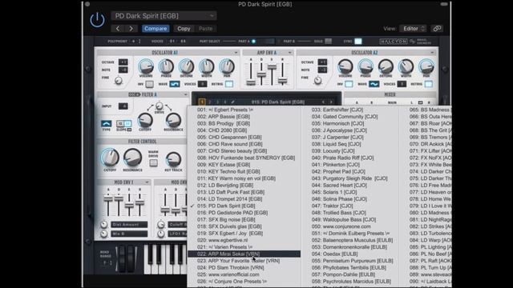This screenshot has width=513, height=288.
Task: Click the Filter A Resonance knob
Action: click(173, 120)
